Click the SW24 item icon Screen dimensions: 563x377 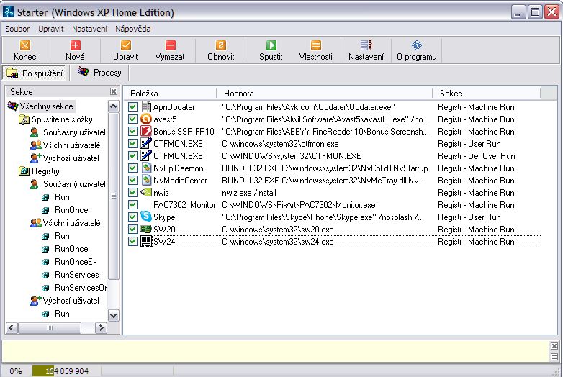point(145,241)
